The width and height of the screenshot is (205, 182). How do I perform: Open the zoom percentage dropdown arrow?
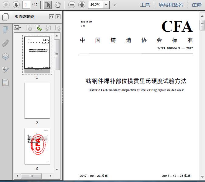106,5
